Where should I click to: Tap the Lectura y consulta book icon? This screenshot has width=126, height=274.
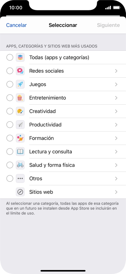click(x=20, y=152)
